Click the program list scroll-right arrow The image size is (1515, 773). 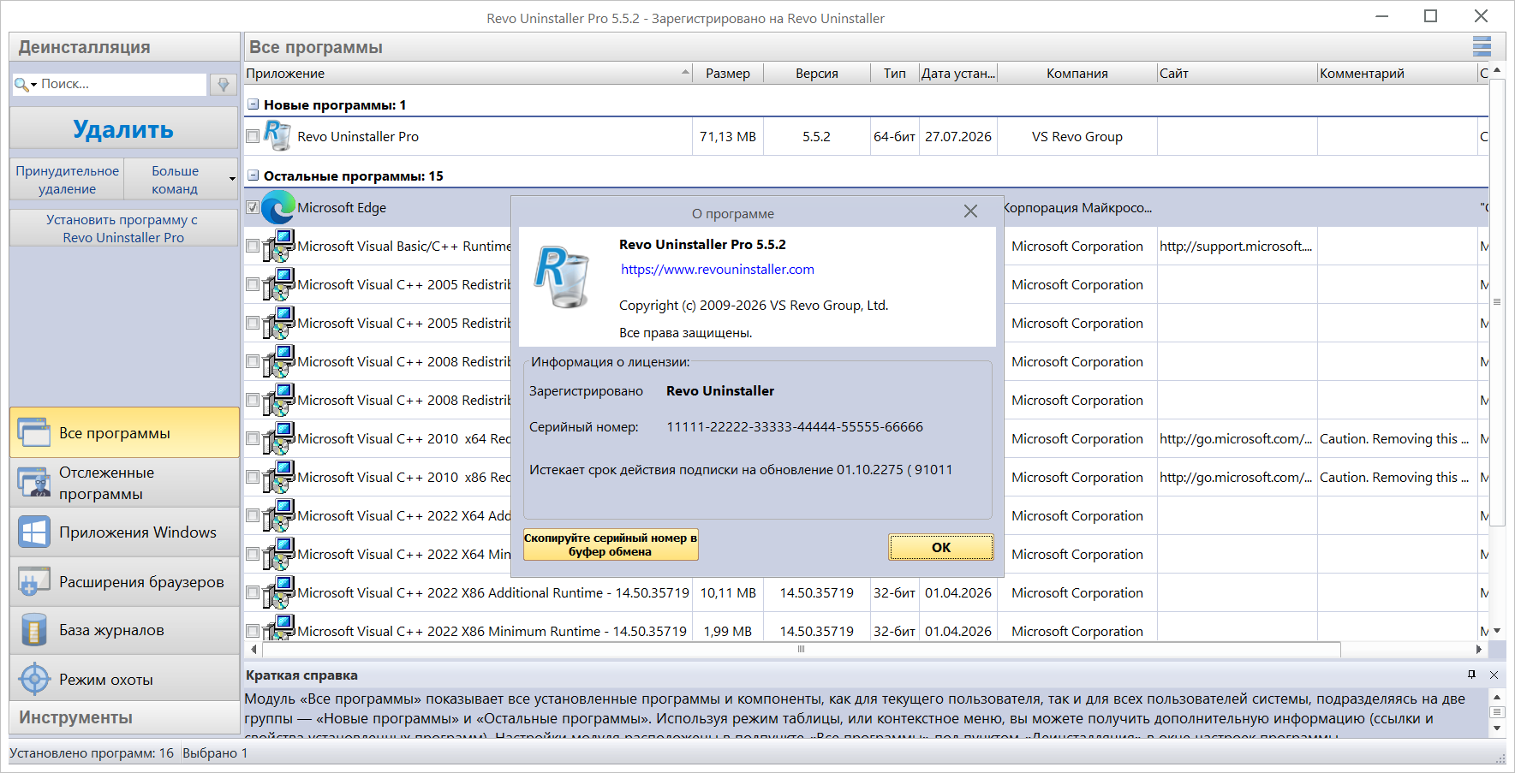click(1479, 649)
